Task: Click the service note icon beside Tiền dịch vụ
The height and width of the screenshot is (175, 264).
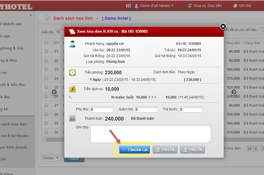Action: click(x=72, y=89)
